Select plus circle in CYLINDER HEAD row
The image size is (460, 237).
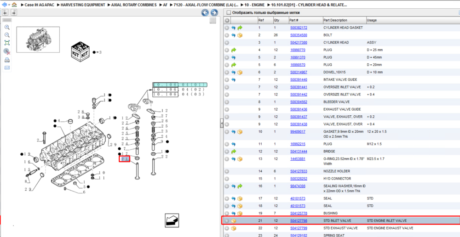click(x=227, y=42)
